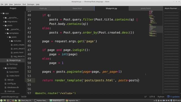Click the shield icon in system tray
The height and width of the screenshot is (102, 181).
click(171, 101)
